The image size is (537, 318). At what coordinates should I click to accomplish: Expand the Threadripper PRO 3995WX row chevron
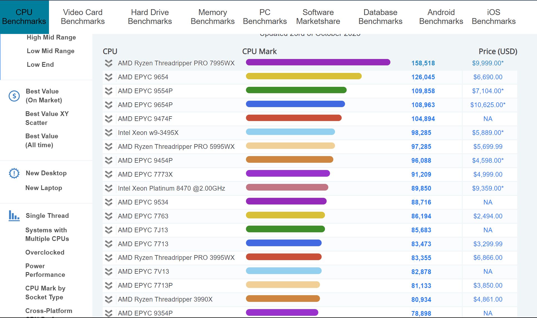pyautogui.click(x=109, y=258)
